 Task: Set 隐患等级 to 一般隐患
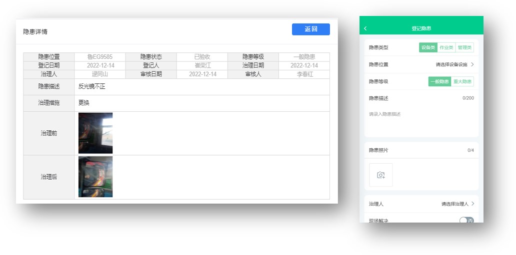click(x=439, y=81)
